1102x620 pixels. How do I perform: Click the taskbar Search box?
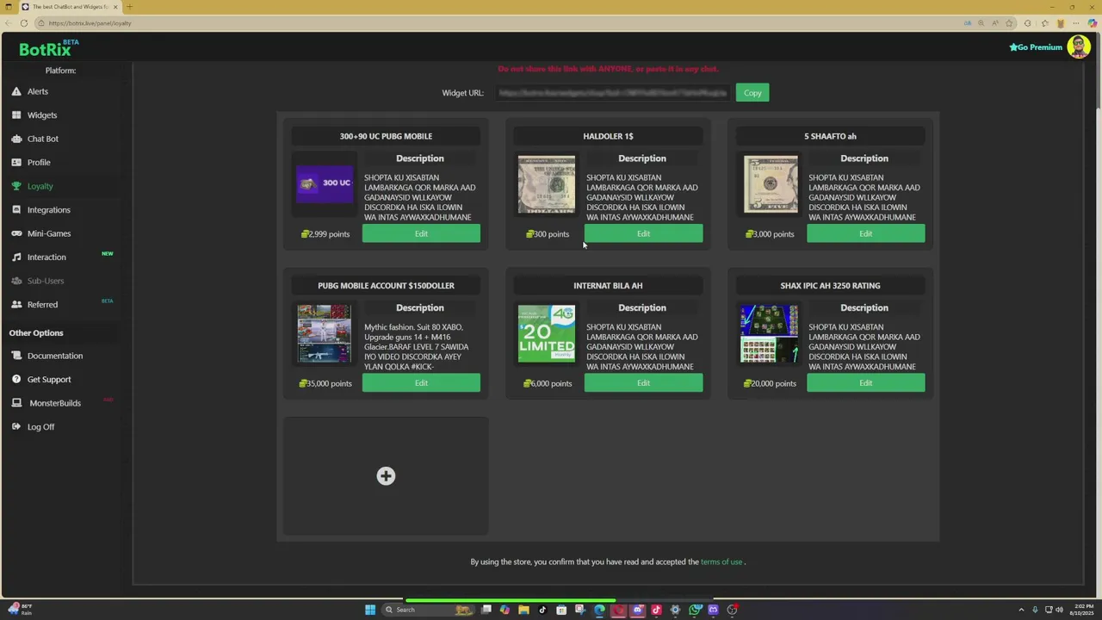(428, 610)
